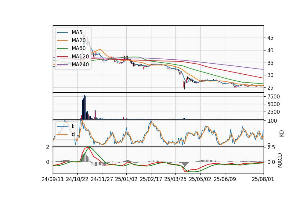Viewport: 293px width, 211px height.
Task: Click the 25/08/01 date axis label
Action: (x=263, y=179)
